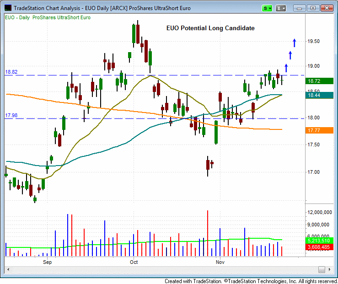Click the Sep date axis label

47,262
